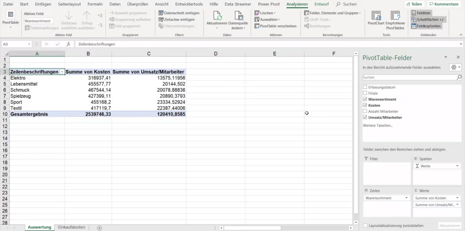Open Empfohlene PivotTables
The image size is (465, 231).
click(x=396, y=20)
